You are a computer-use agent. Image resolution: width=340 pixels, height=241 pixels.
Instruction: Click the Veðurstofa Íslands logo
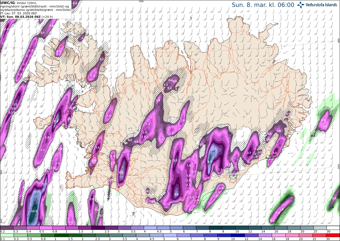pyautogui.click(x=317, y=5)
